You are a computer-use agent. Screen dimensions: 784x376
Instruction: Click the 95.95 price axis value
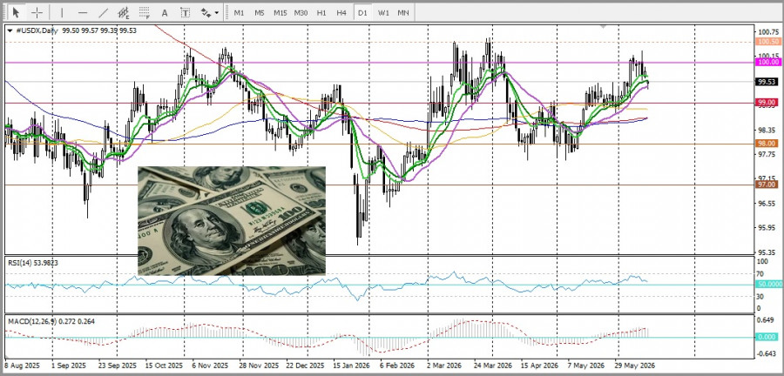click(x=768, y=228)
